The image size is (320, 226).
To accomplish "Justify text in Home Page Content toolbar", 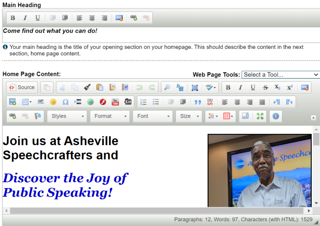I will point(262,102).
